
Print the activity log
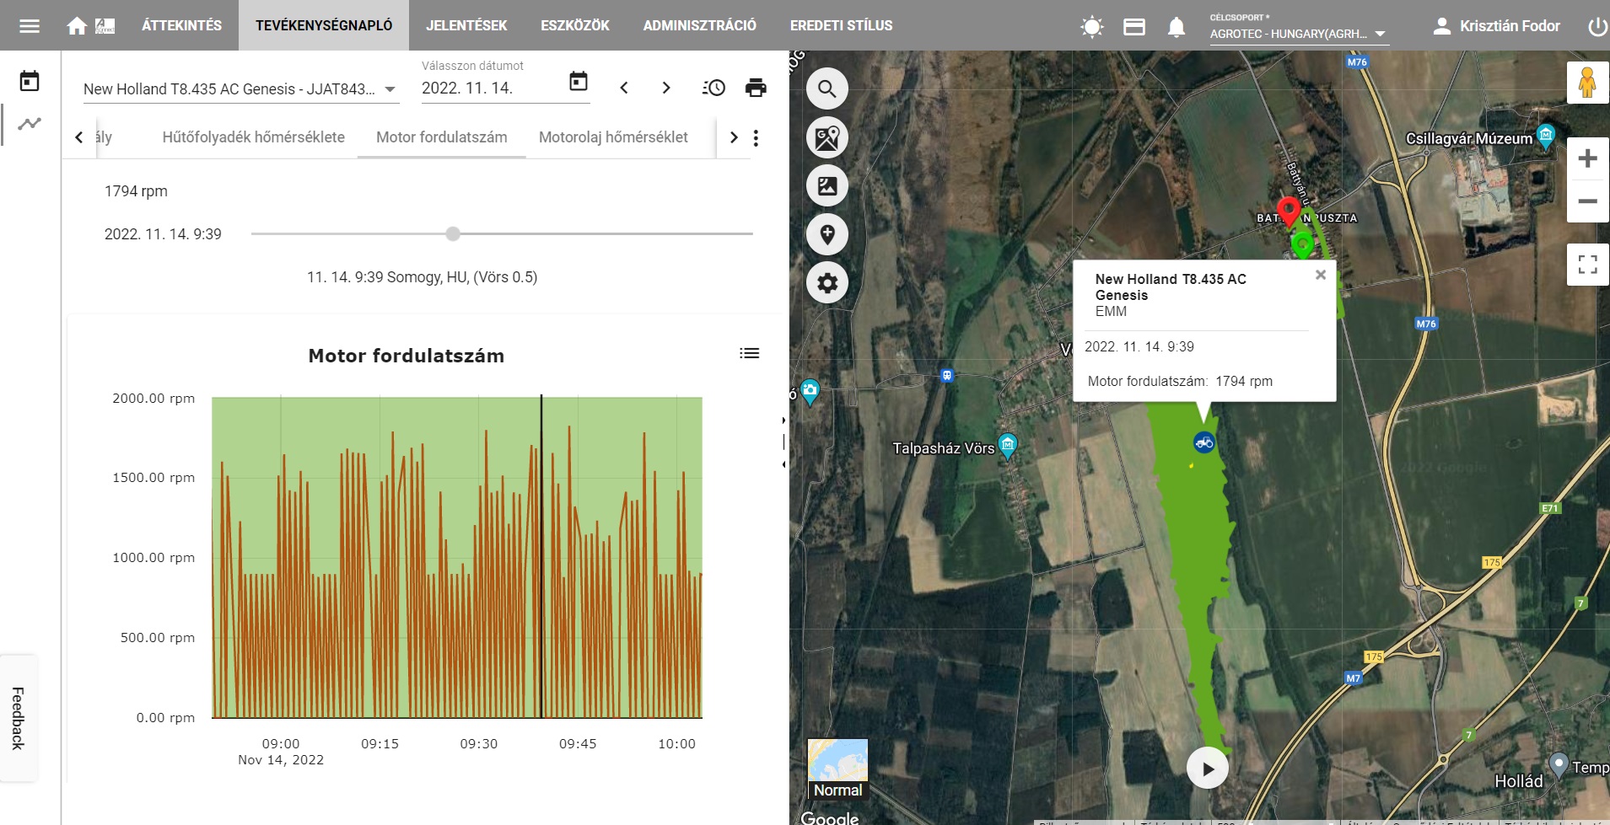click(756, 88)
